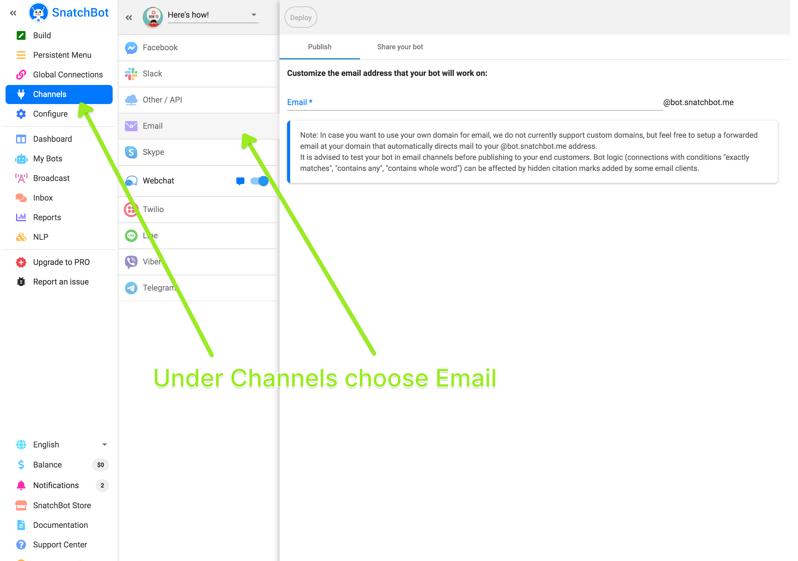This screenshot has height=561, width=798.
Task: Collapse the channels list panel chevron
Action: point(129,17)
